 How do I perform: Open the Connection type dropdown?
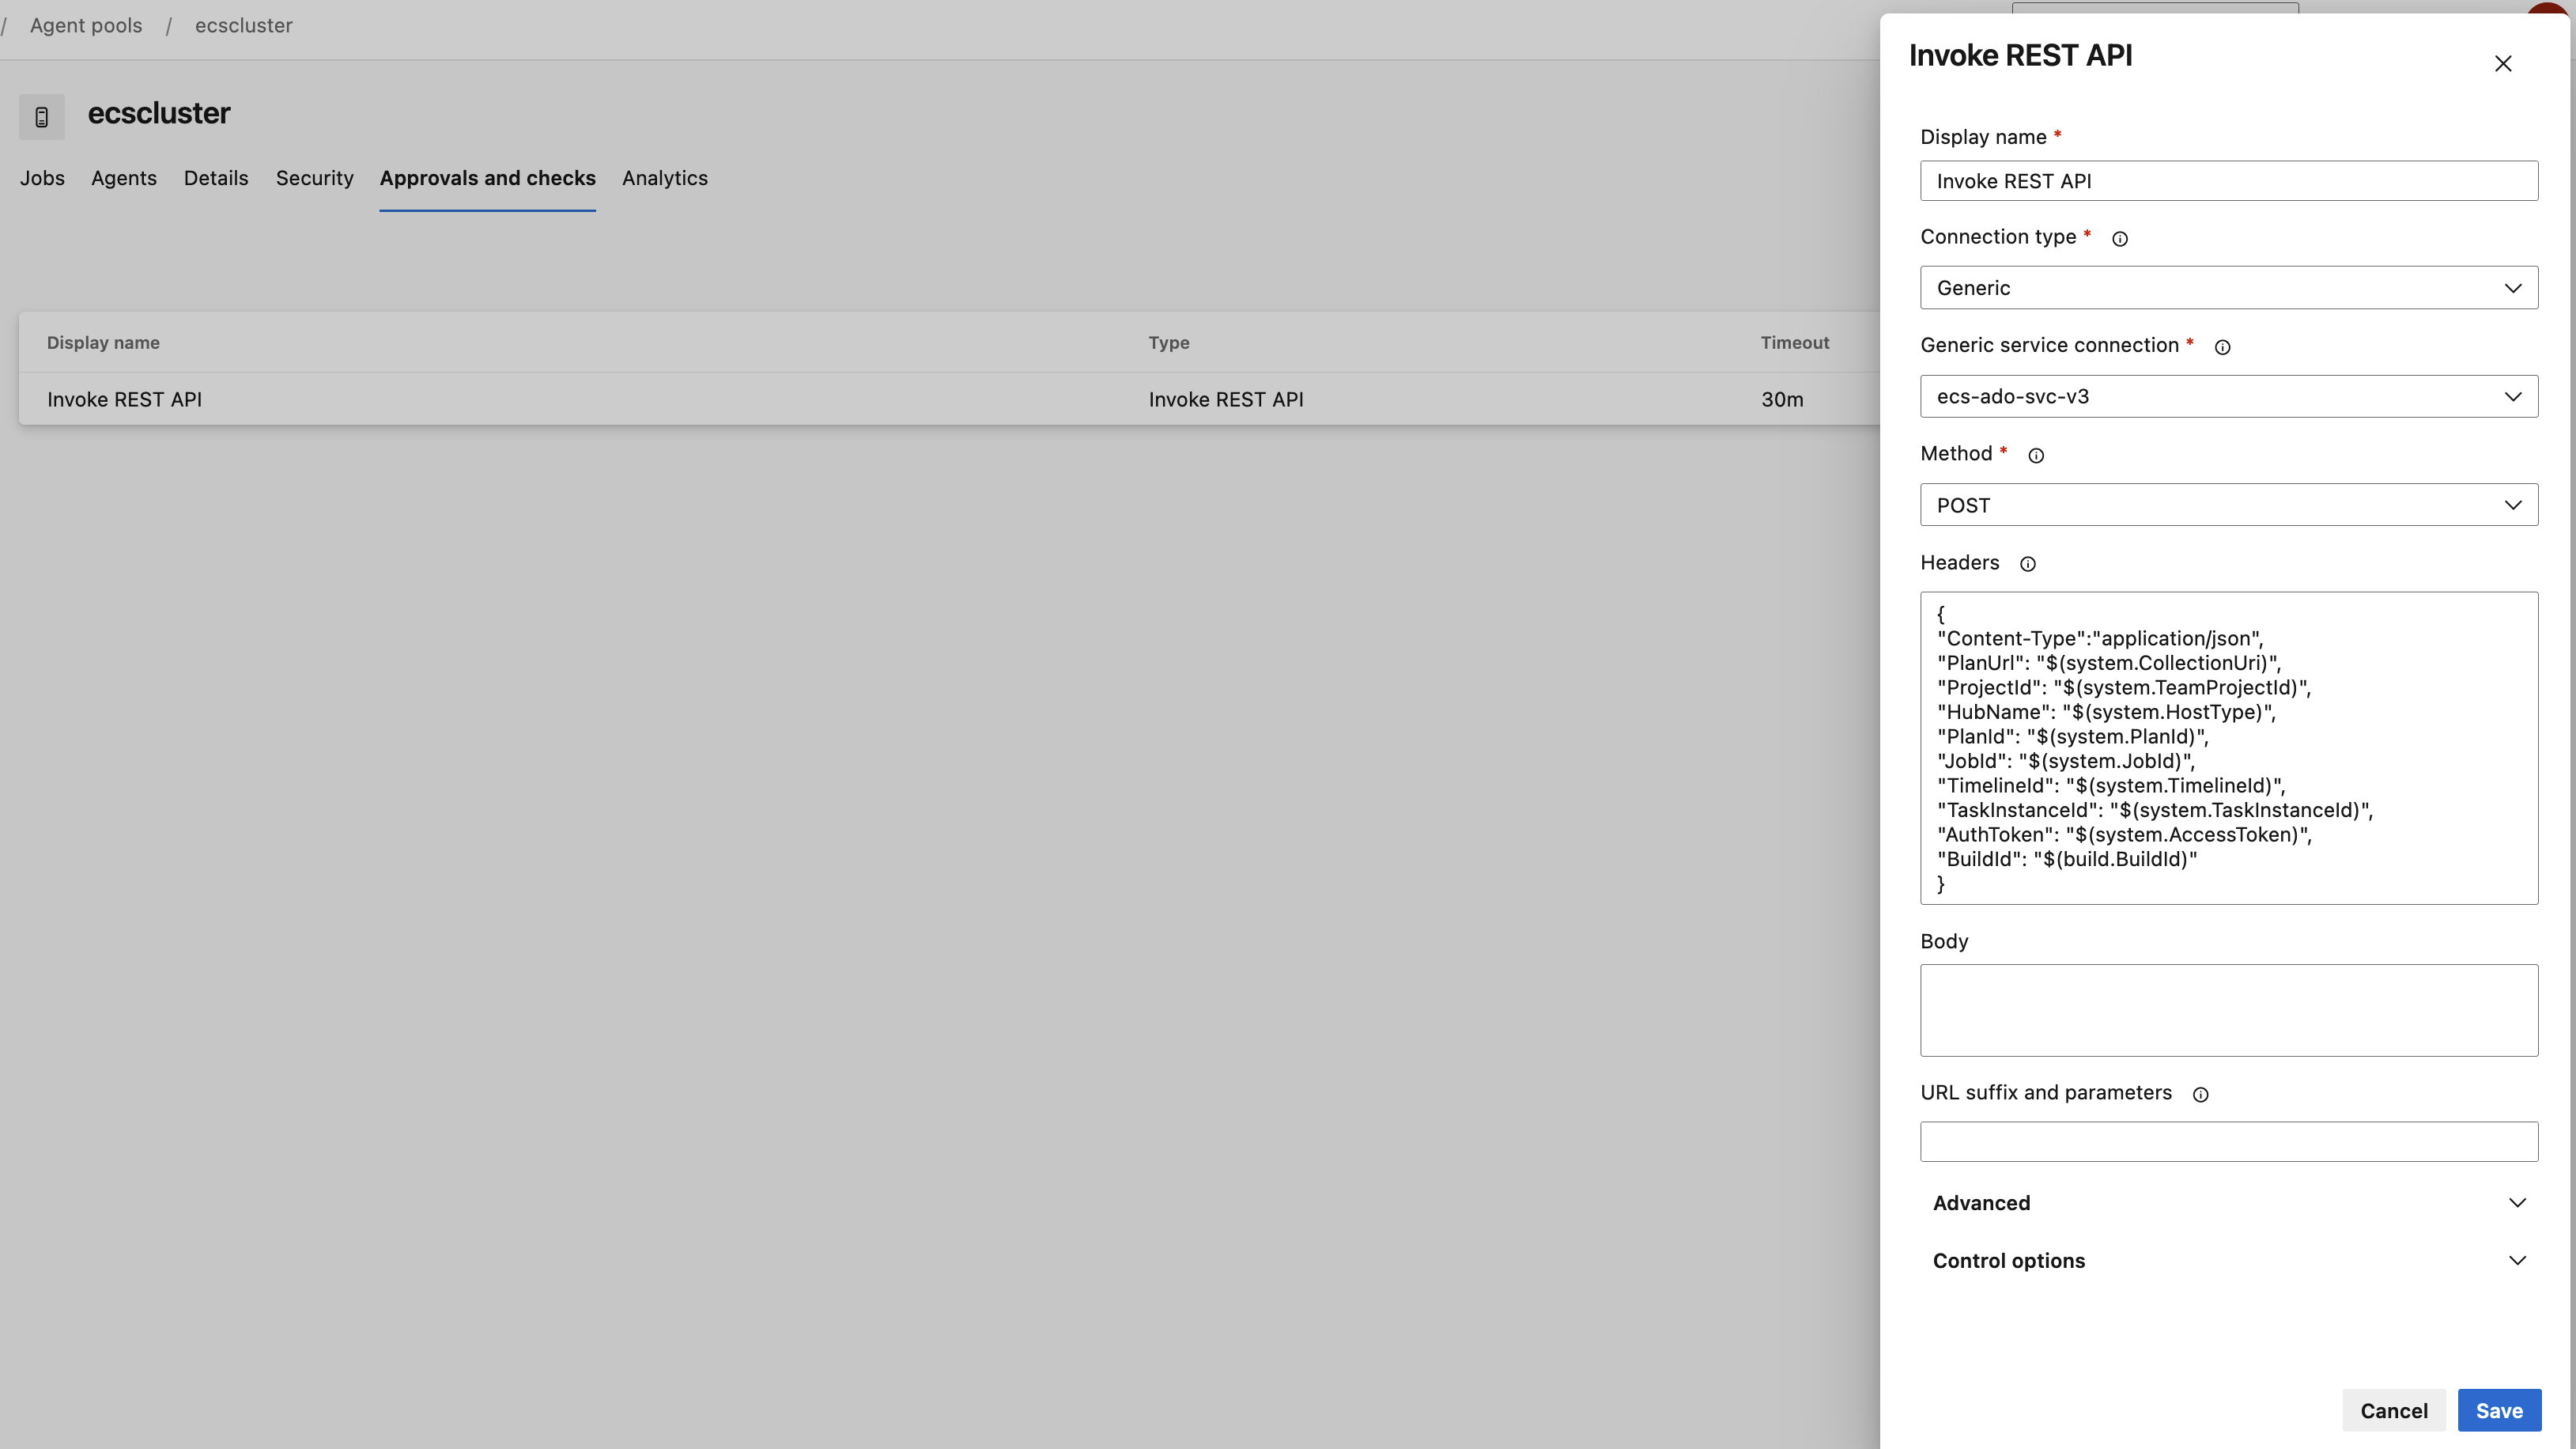click(2227, 286)
